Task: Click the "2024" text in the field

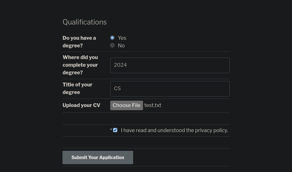Action: pyautogui.click(x=120, y=65)
